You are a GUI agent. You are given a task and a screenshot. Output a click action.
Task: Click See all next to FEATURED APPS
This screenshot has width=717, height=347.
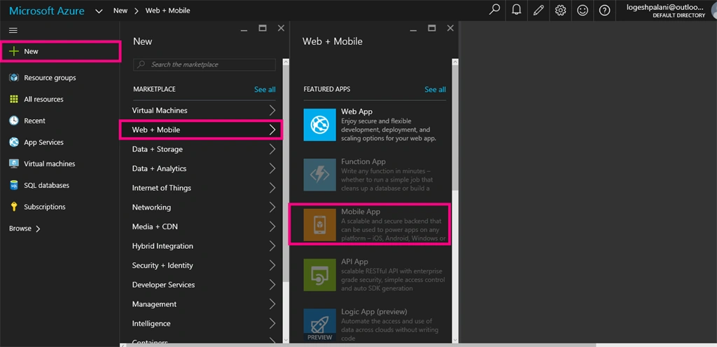435,89
